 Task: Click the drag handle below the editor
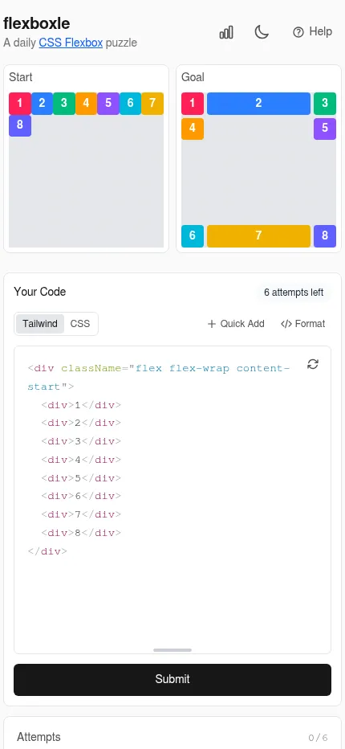(x=172, y=650)
